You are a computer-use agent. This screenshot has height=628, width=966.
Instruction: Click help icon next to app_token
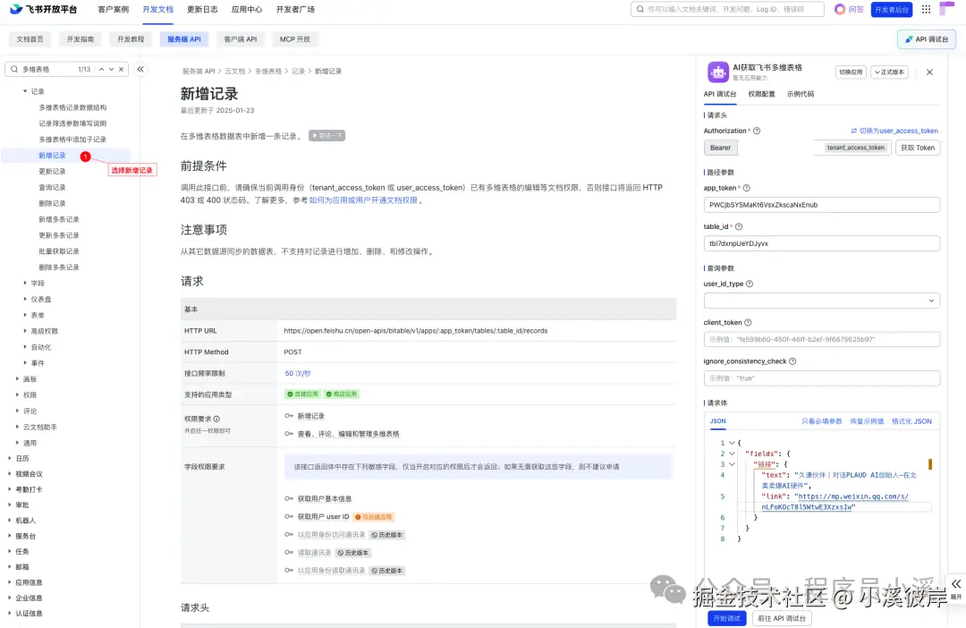coord(746,188)
